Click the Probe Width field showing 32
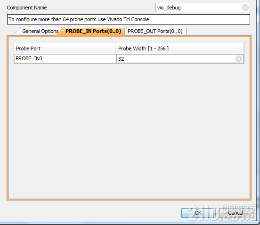This screenshot has width=260, height=225. point(180,59)
